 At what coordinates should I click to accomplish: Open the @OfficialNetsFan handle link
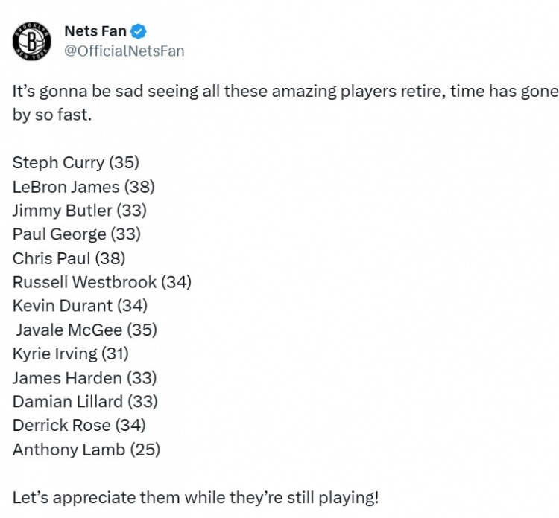(x=124, y=51)
